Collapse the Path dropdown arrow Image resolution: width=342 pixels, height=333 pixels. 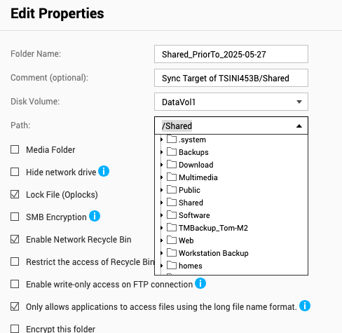[299, 126]
